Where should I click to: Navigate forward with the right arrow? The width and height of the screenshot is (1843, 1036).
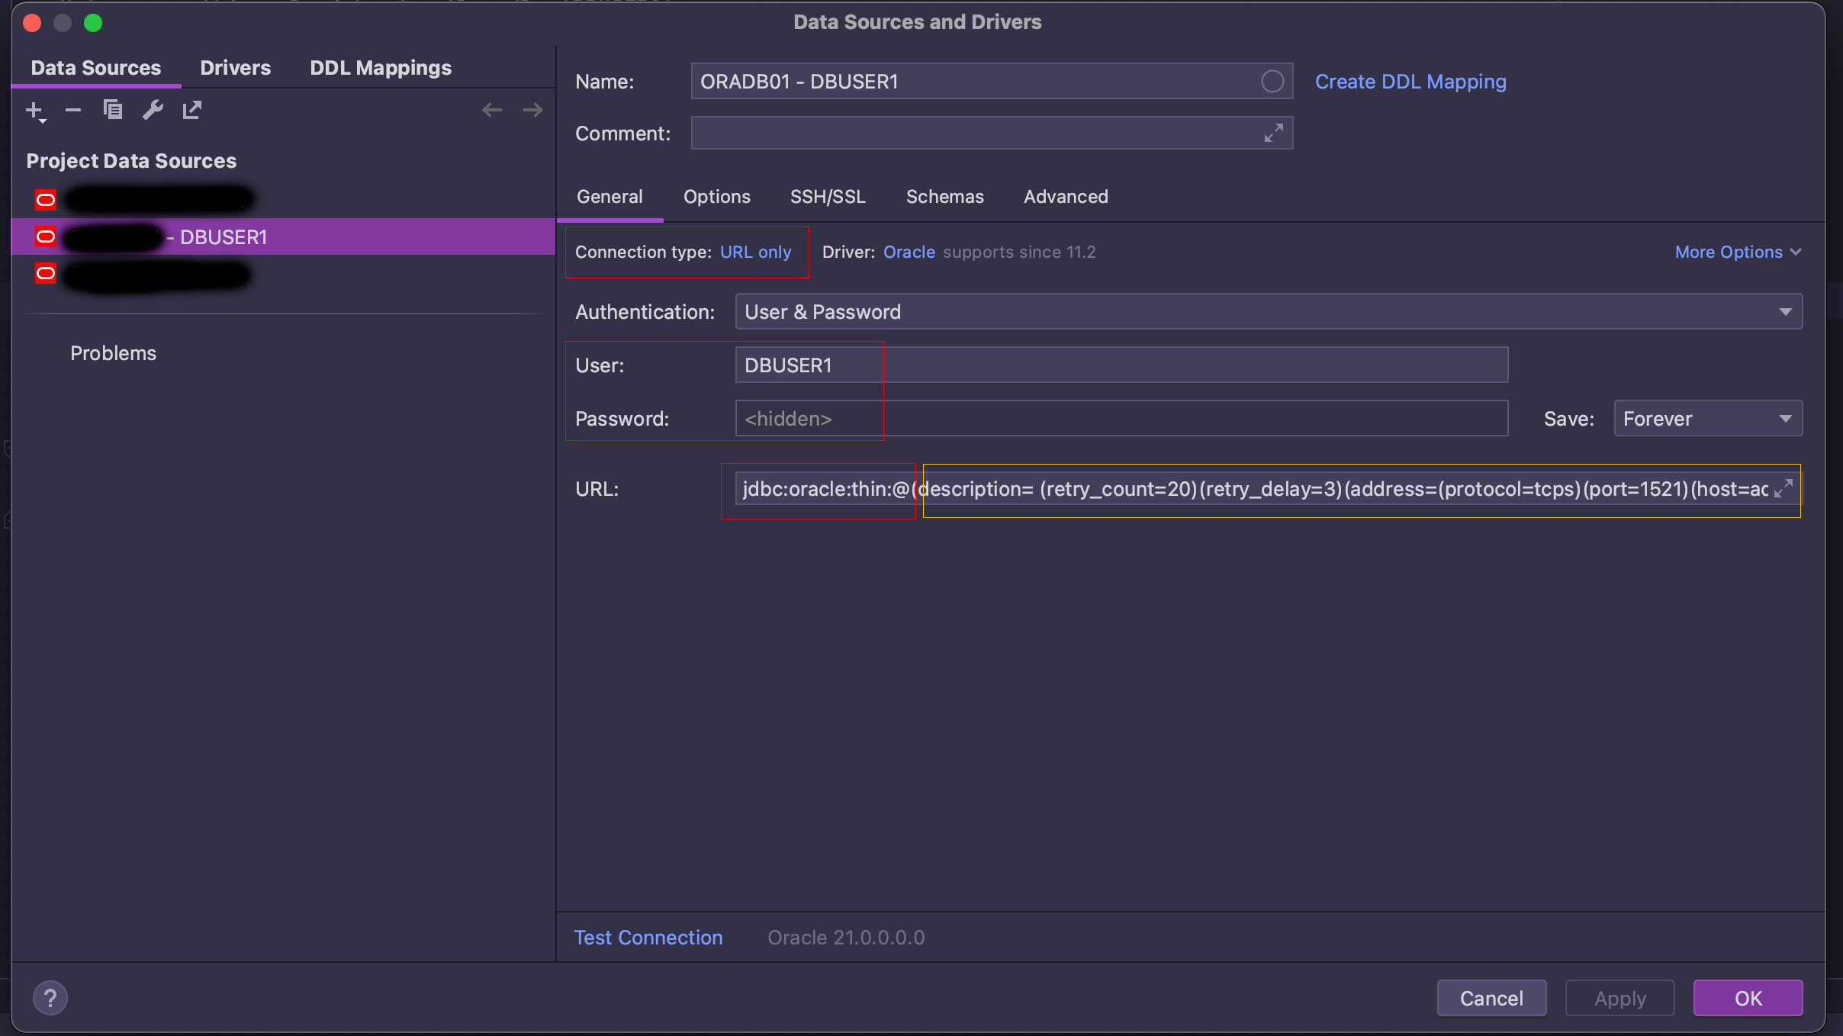point(532,109)
